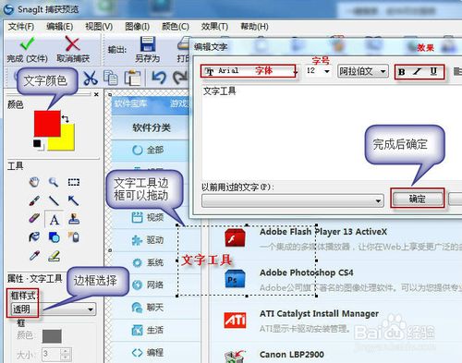
Task: Click the 软件宝库 tab in the captured image
Action: [130, 103]
